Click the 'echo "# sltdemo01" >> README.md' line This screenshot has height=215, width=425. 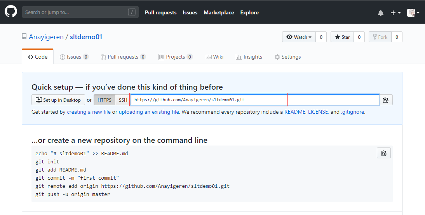click(82, 154)
